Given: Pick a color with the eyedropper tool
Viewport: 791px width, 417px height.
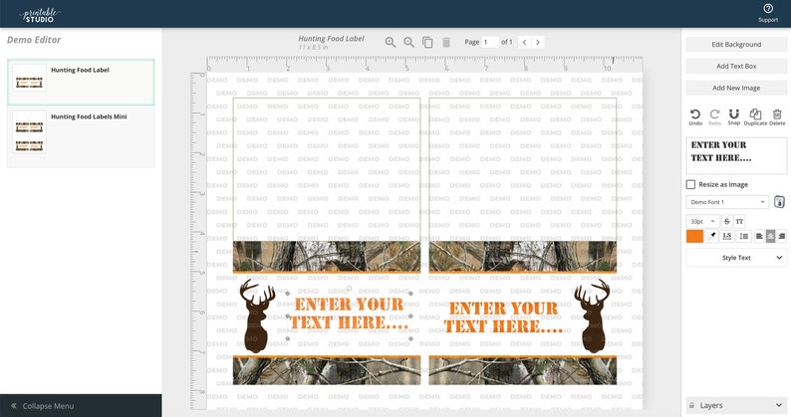Looking at the screenshot, I should click(x=711, y=236).
